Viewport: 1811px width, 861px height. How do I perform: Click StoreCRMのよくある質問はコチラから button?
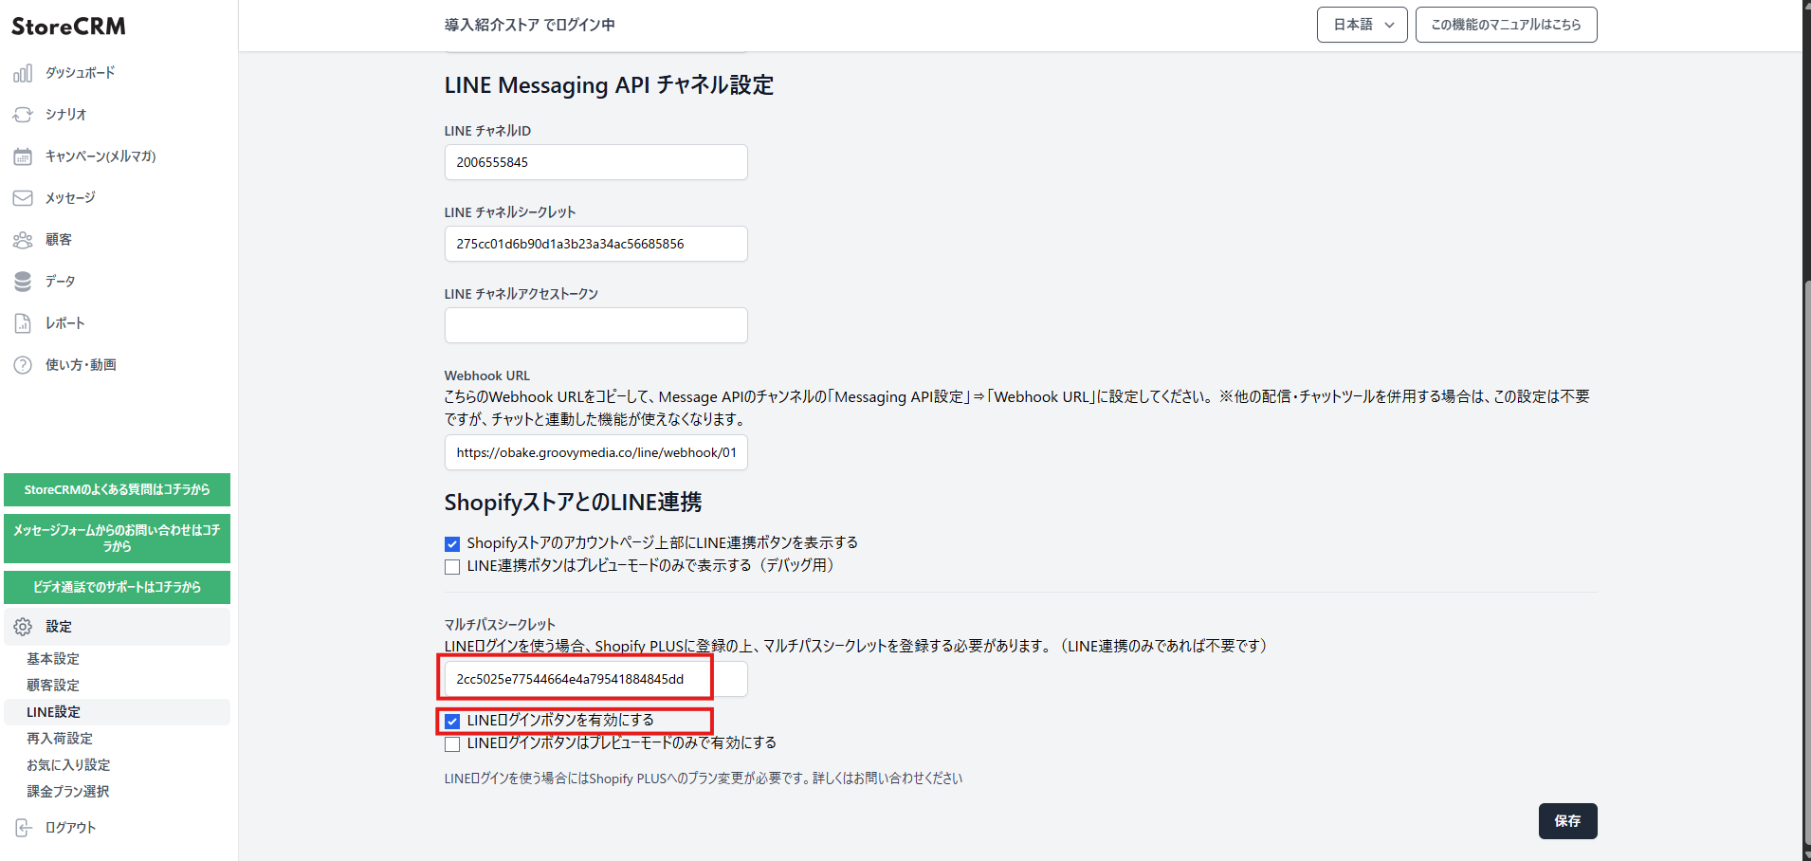(117, 490)
